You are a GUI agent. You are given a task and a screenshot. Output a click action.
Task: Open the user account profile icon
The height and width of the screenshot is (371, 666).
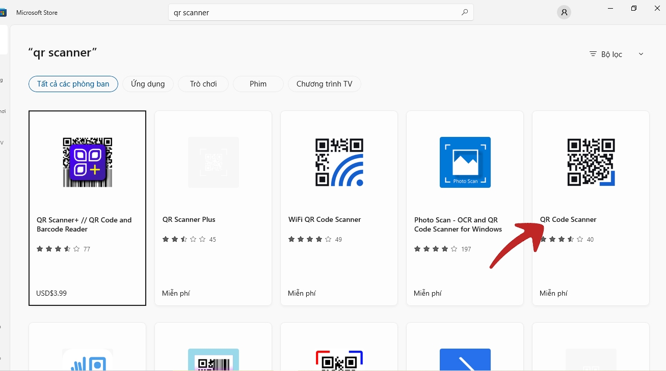tap(564, 12)
